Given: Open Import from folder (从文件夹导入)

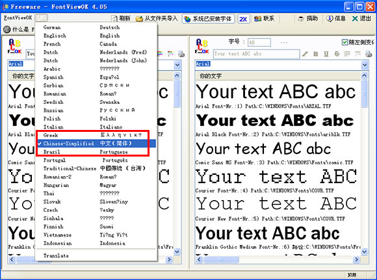Looking at the screenshot, I should (x=157, y=18).
